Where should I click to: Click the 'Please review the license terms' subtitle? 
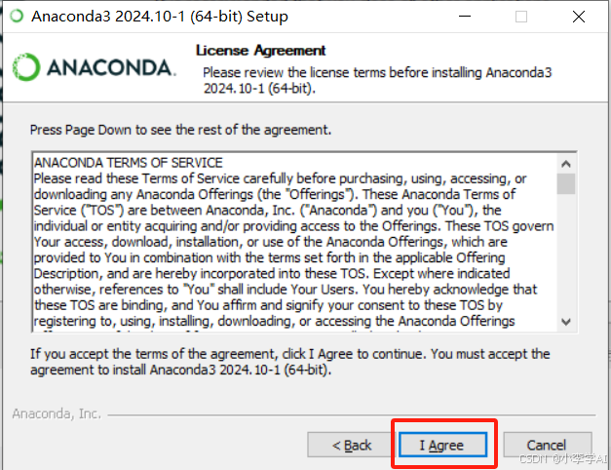(x=377, y=80)
